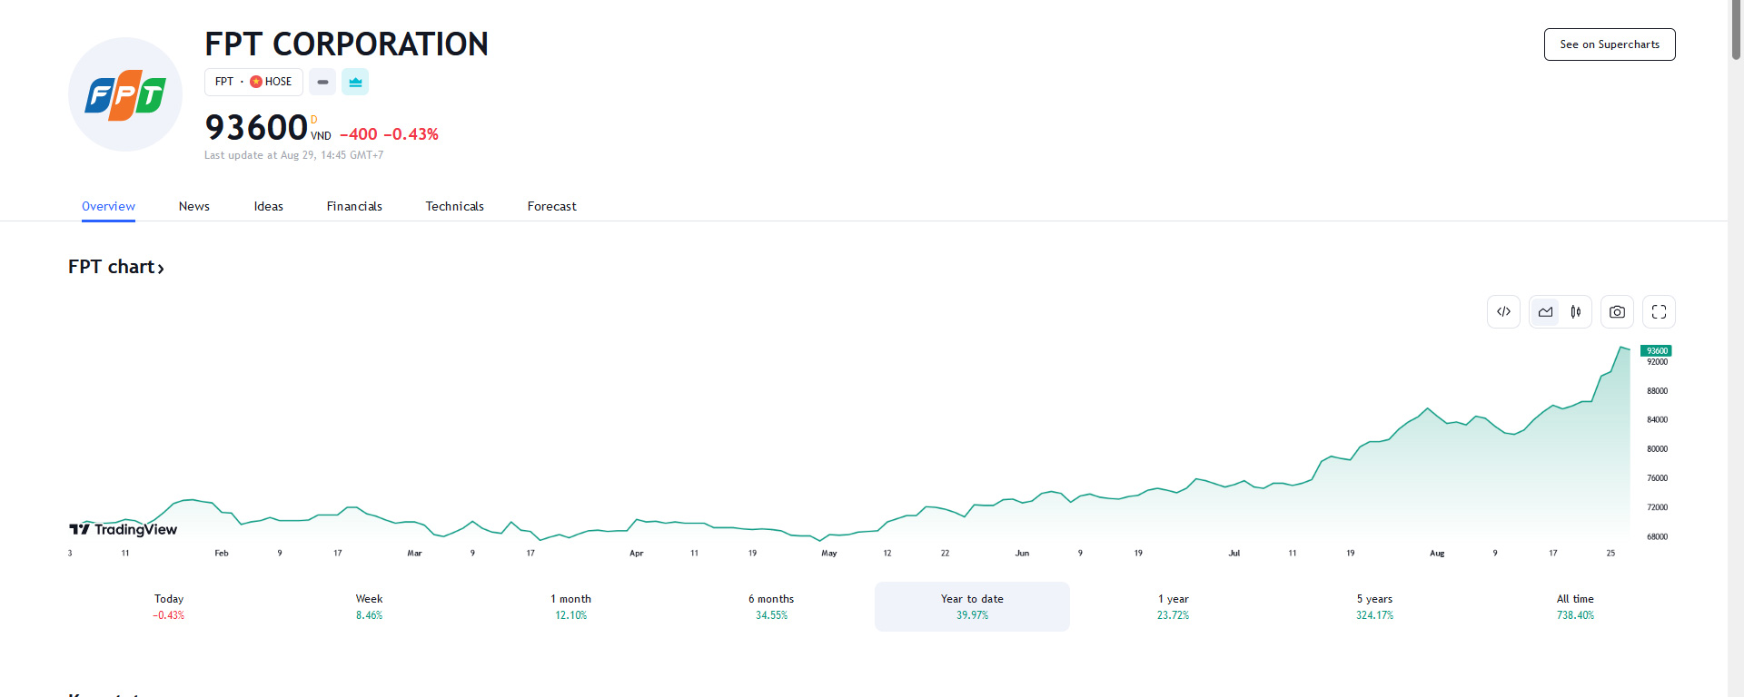Click the FPT company logo
Image resolution: width=1744 pixels, height=697 pixels.
click(124, 93)
